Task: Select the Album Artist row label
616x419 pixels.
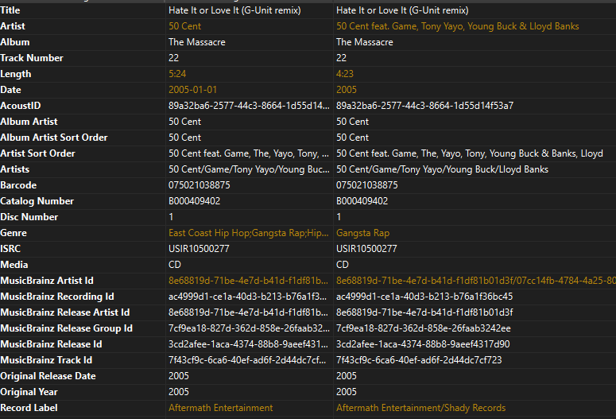Action: coord(29,122)
